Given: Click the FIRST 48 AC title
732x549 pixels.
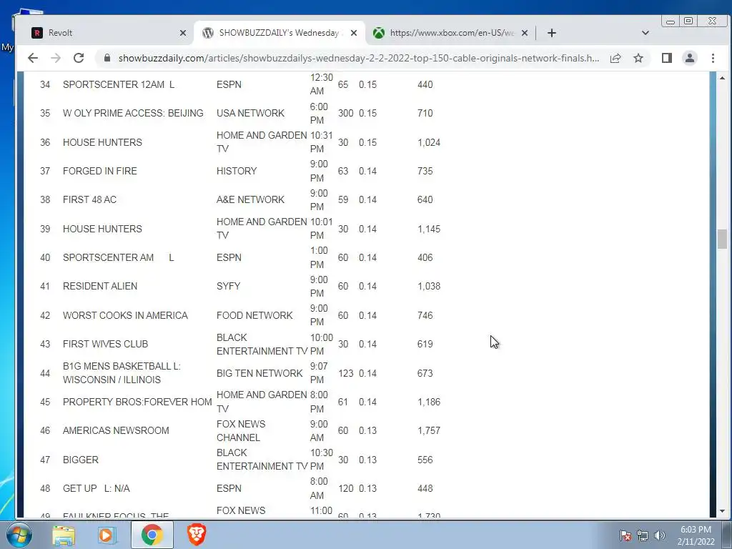Looking at the screenshot, I should click(89, 199).
